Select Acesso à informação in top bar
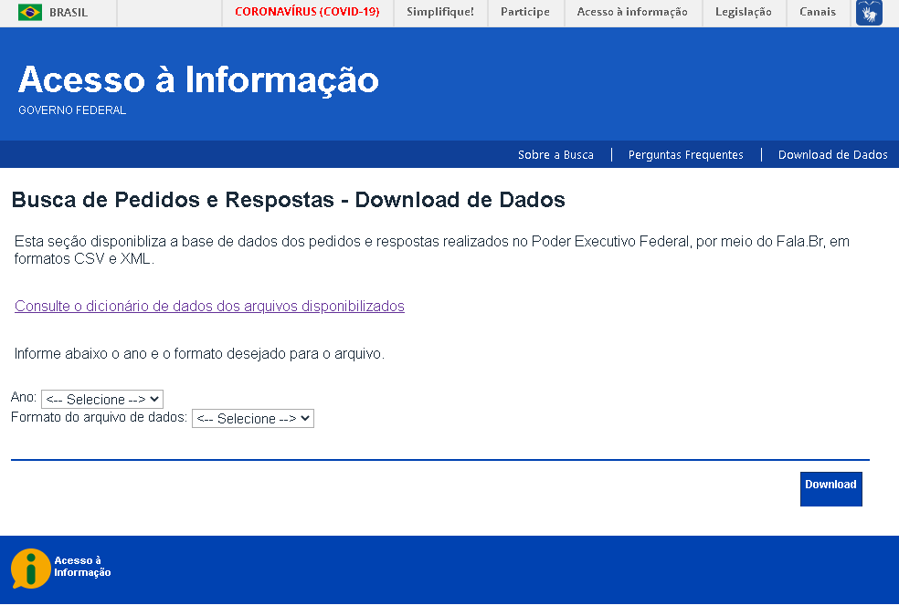This screenshot has width=899, height=616. [x=632, y=12]
